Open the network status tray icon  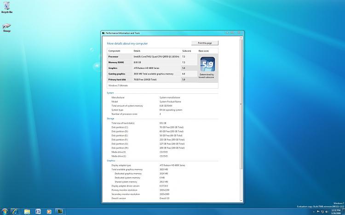(x=322, y=212)
